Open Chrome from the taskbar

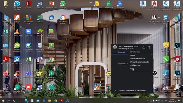pyautogui.click(x=56, y=100)
